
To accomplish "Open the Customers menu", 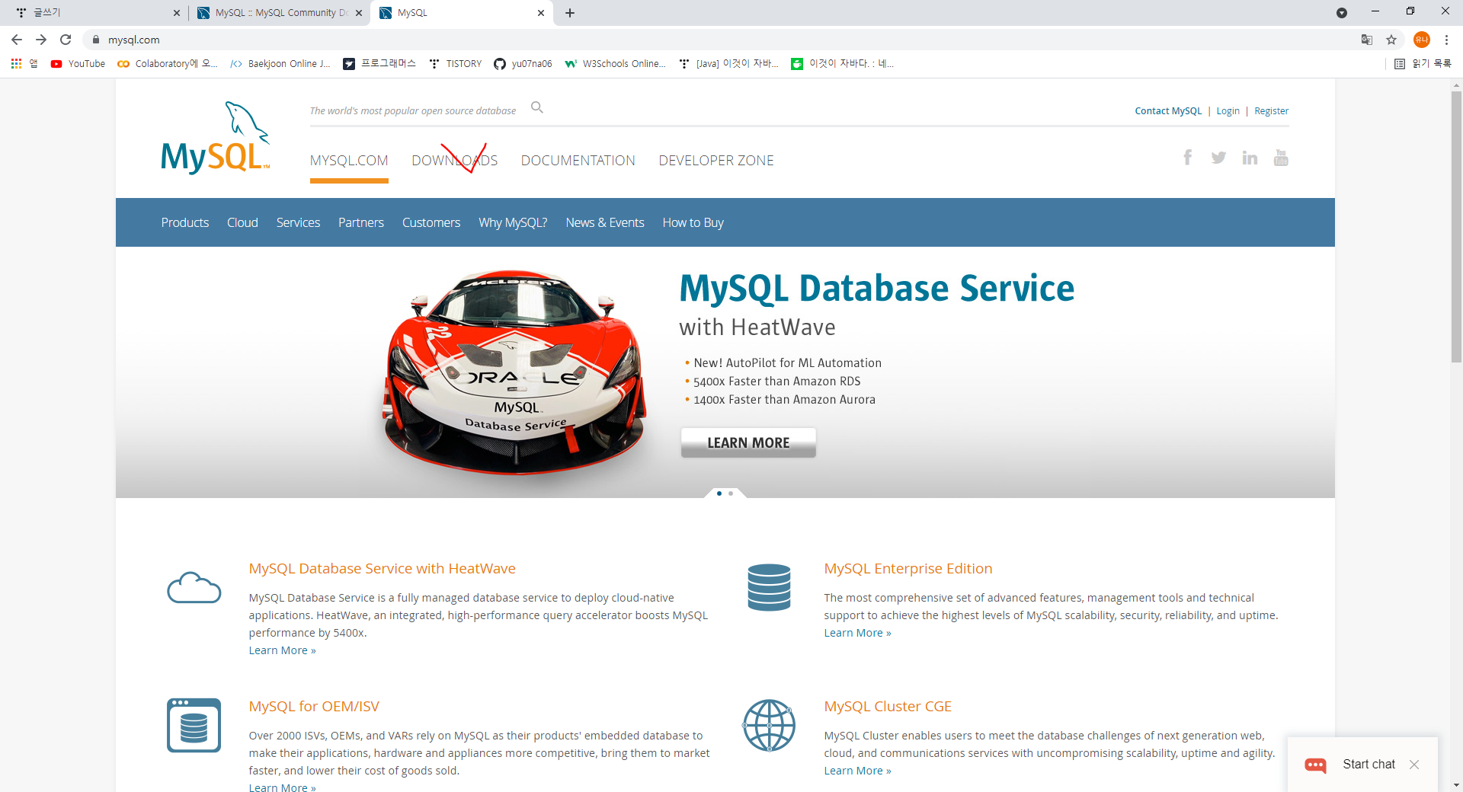I will click(431, 222).
